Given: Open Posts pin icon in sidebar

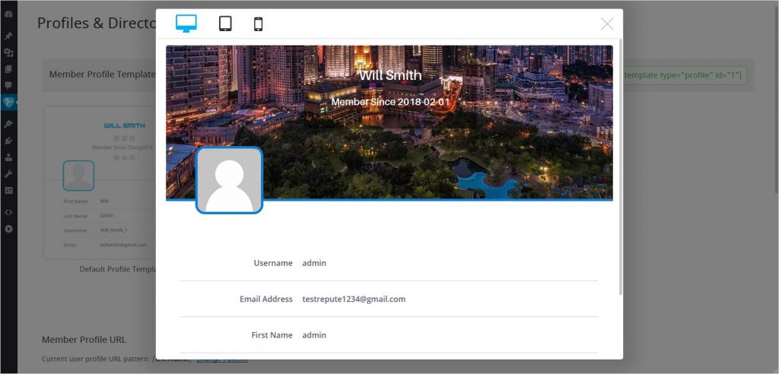Looking at the screenshot, I should click(8, 36).
